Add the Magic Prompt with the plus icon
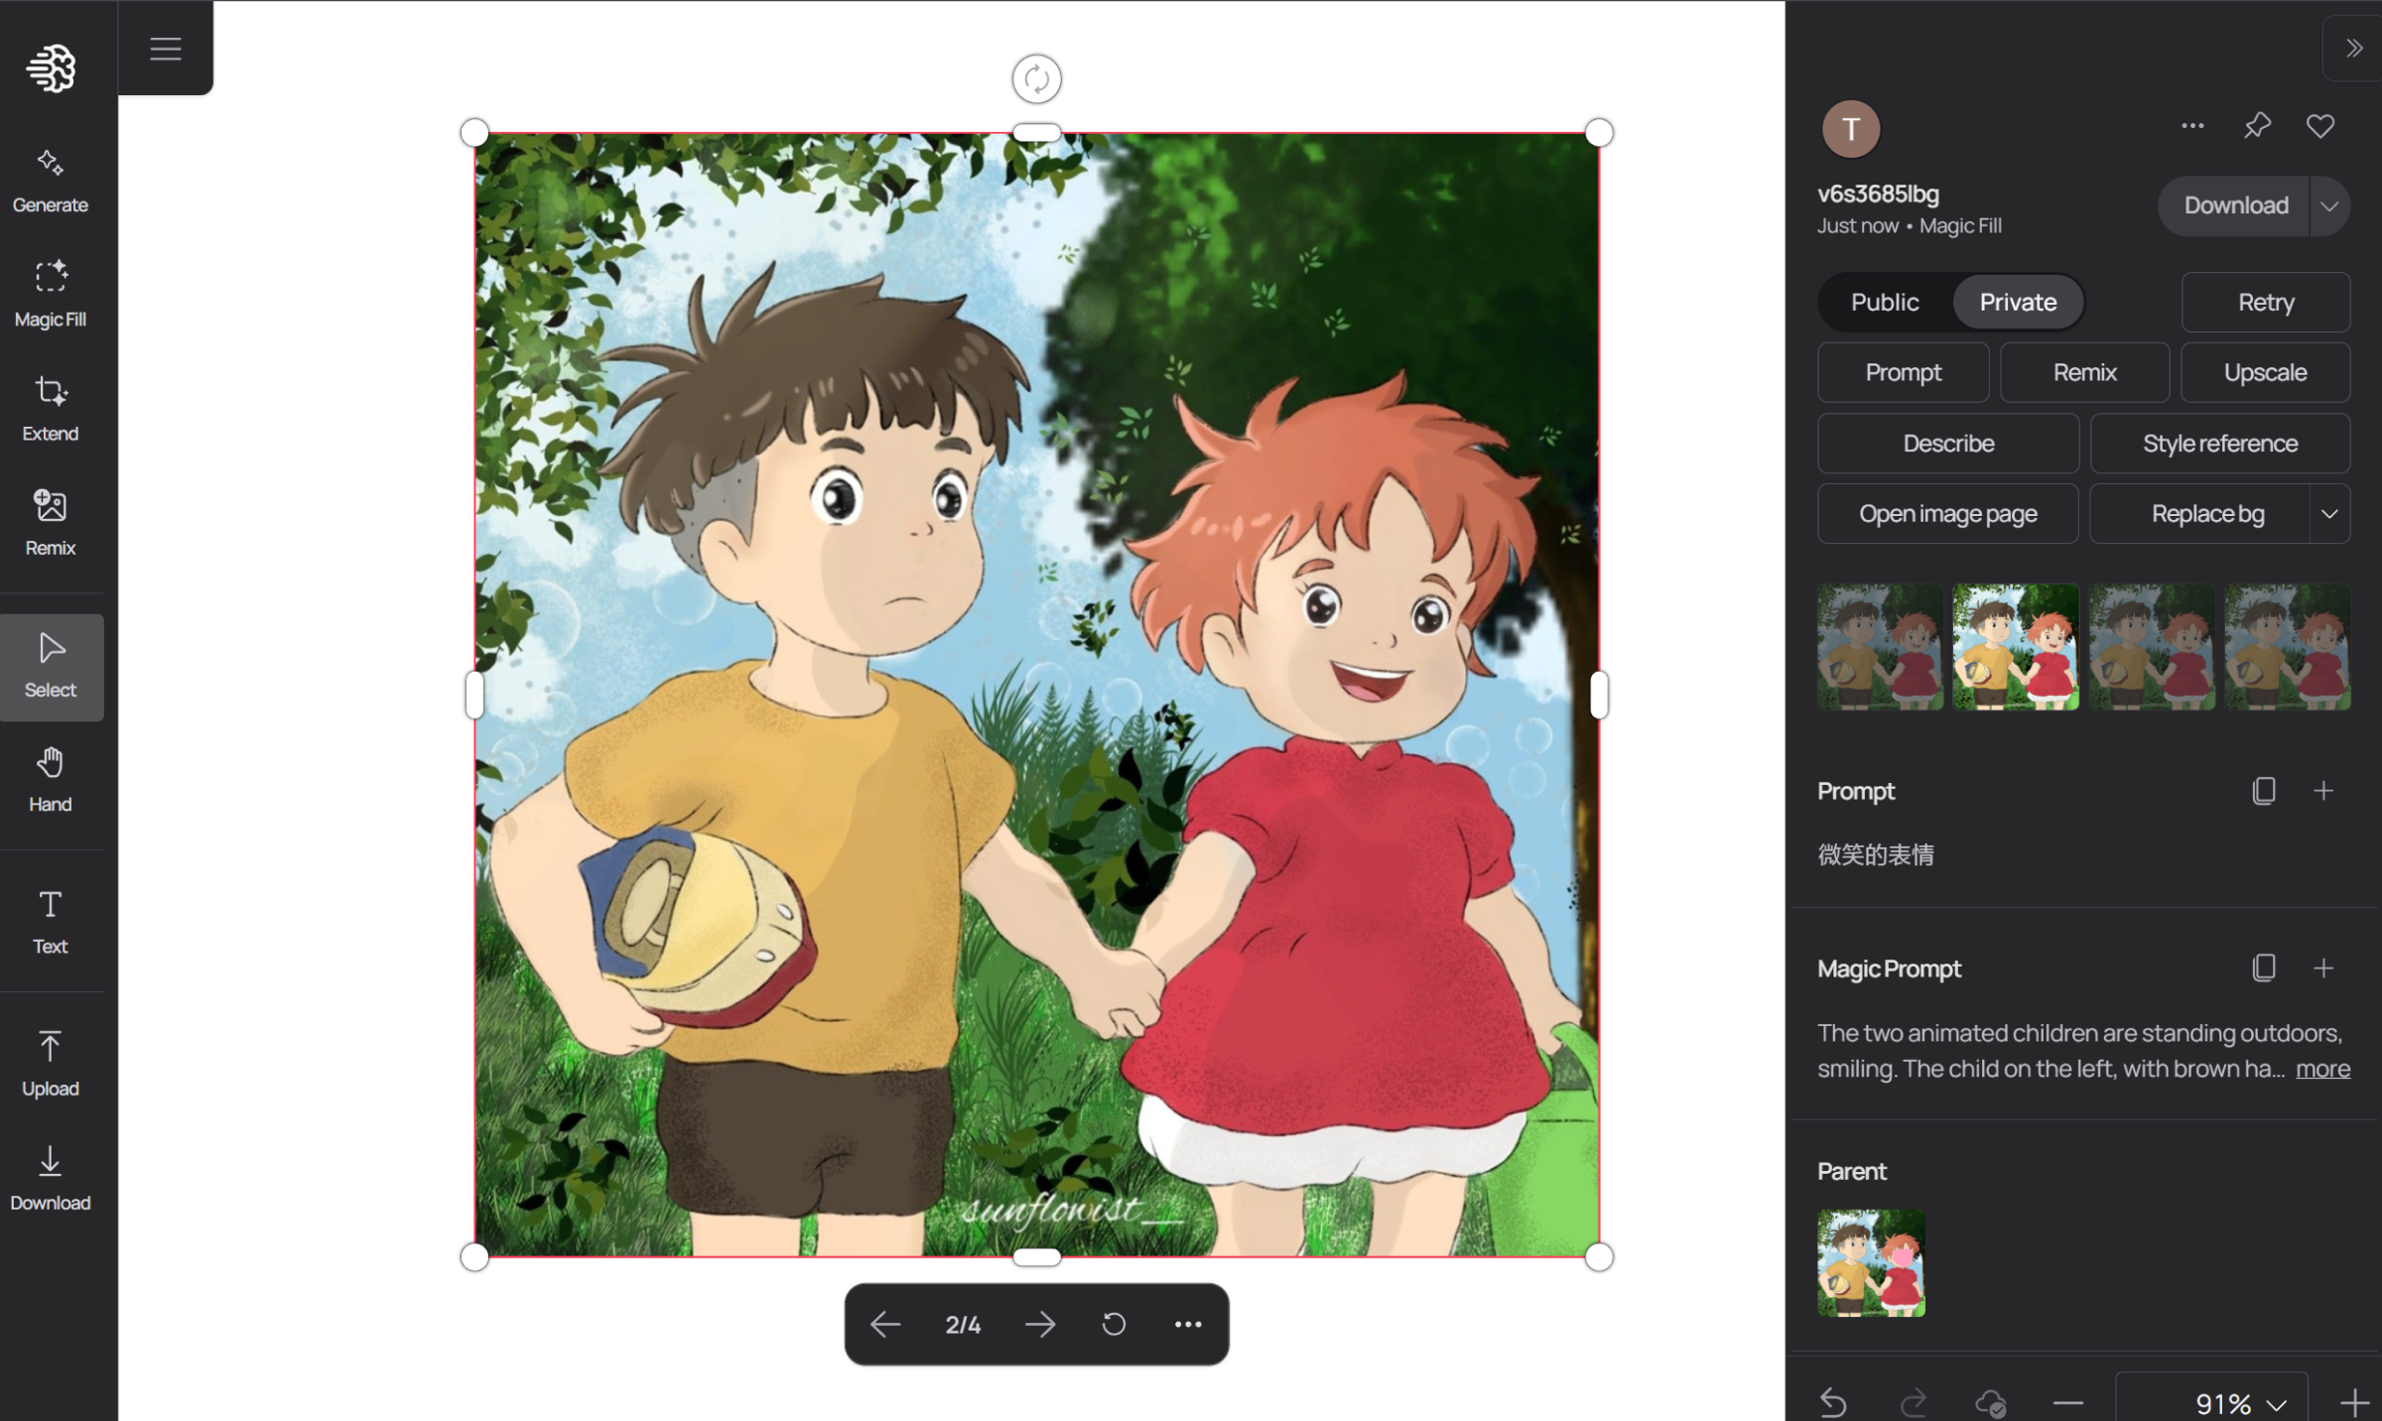The height and width of the screenshot is (1421, 2382). click(x=2323, y=968)
